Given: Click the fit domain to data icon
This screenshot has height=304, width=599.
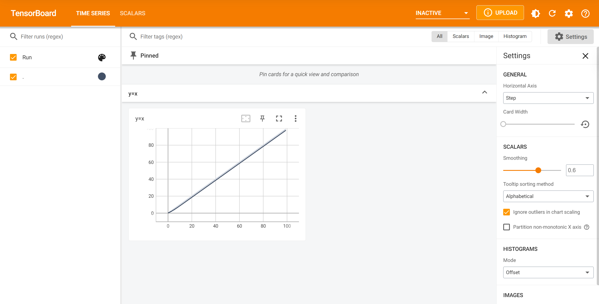Looking at the screenshot, I should (x=246, y=118).
